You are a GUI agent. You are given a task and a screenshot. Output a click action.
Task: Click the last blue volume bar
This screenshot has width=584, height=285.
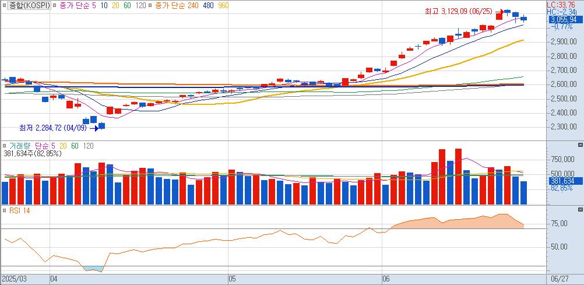click(x=523, y=192)
